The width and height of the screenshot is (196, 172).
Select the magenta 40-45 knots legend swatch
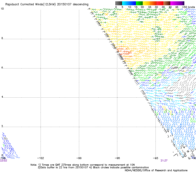pos(174,3)
